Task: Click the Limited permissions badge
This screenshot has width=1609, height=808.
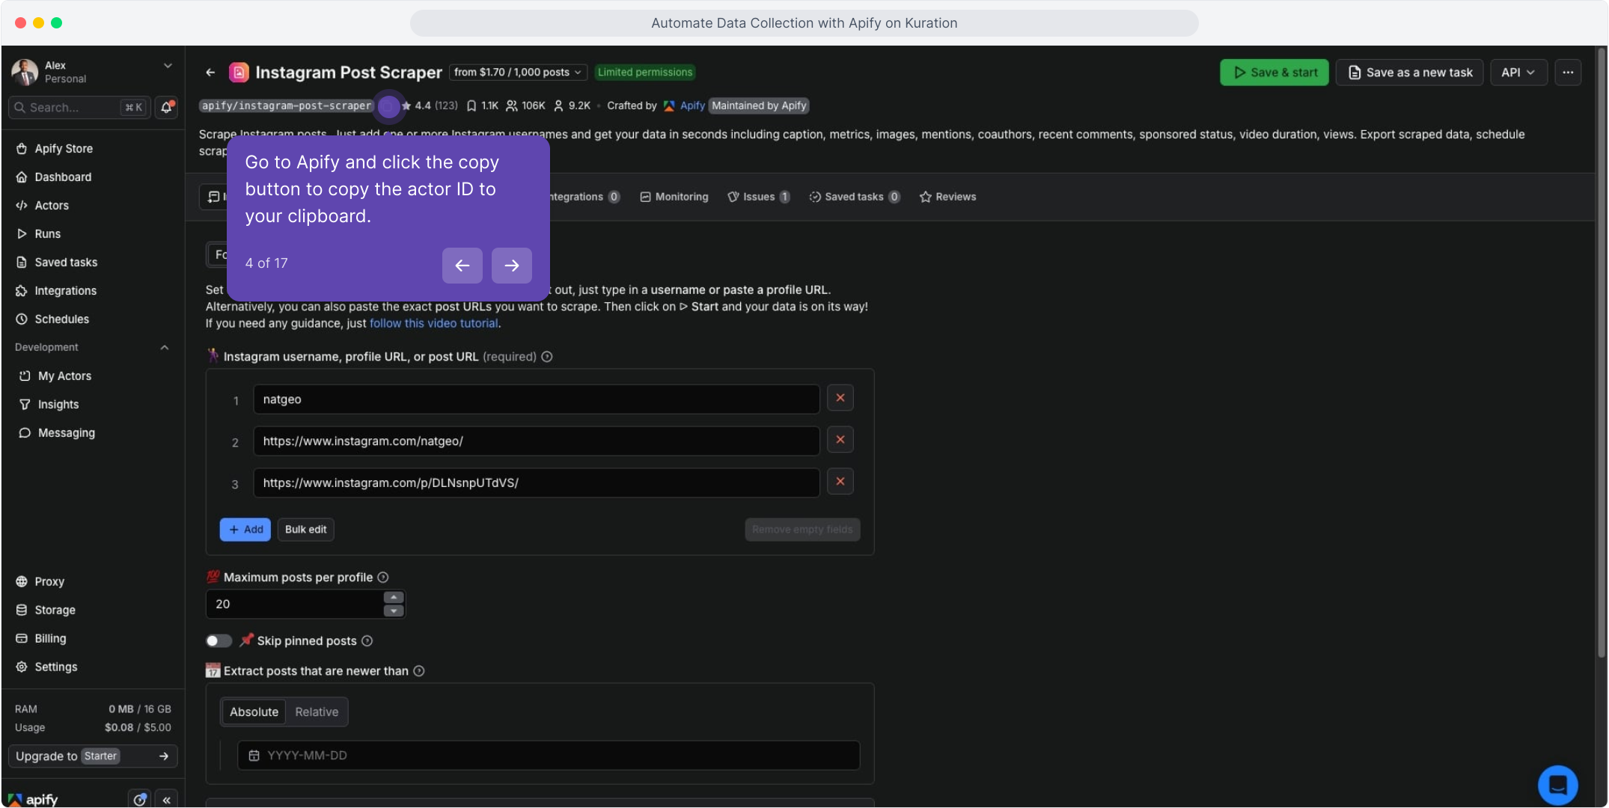Action: click(645, 72)
